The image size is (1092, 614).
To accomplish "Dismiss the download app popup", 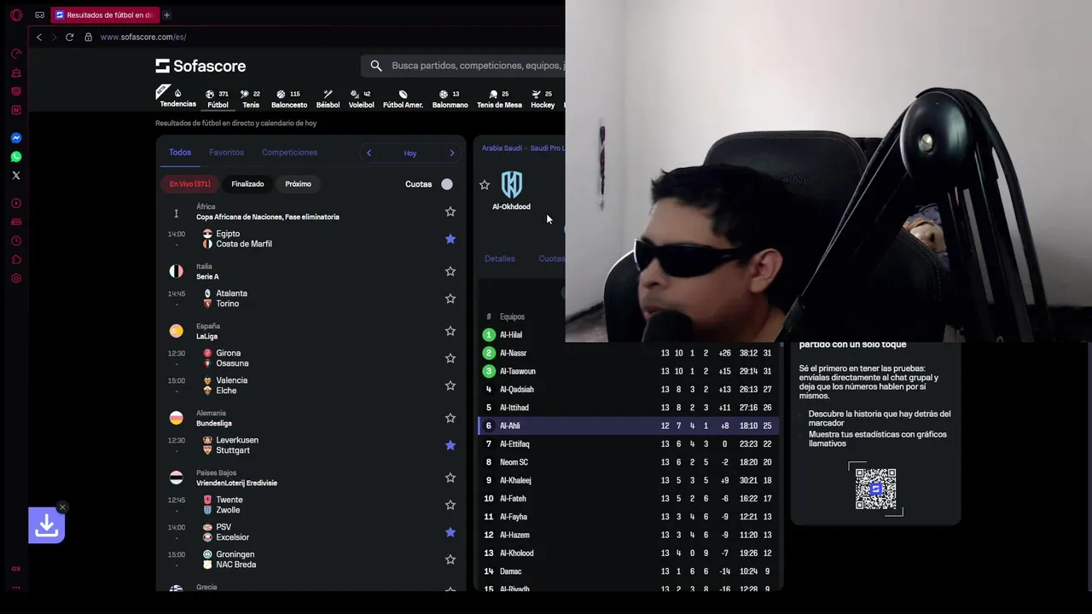I will pos(62,507).
